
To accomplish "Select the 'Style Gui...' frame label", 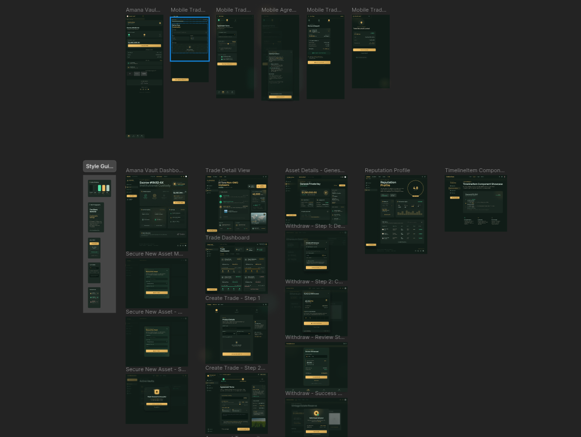I will 100,166.
